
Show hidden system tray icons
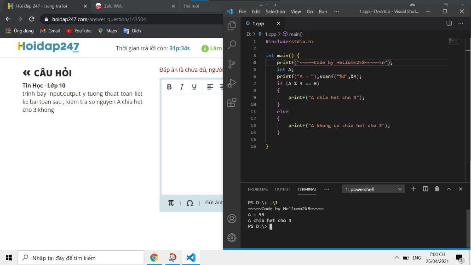point(397,258)
